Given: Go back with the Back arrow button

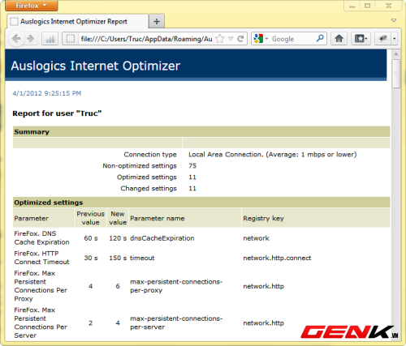Looking at the screenshot, I should (x=16, y=39).
